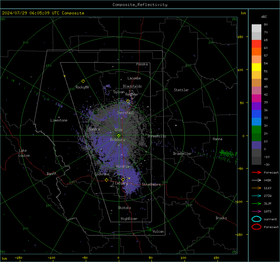280x262 pixels.
Task: Click the Cochrane city label
Action: [x=102, y=174]
